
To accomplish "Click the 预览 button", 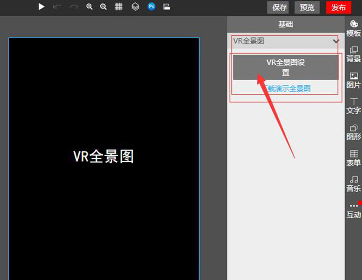I will pos(307,8).
